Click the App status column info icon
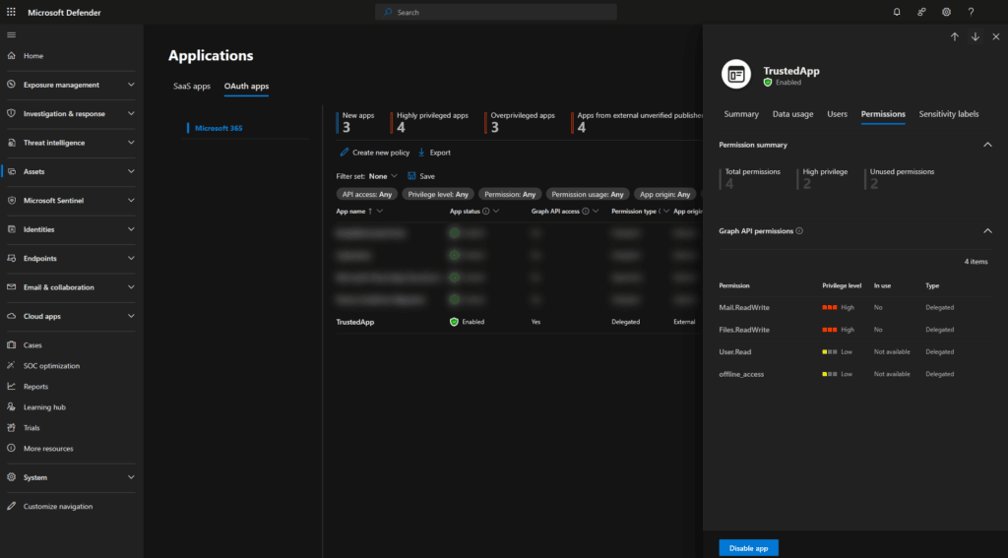The width and height of the screenshot is (1008, 558). tap(486, 211)
